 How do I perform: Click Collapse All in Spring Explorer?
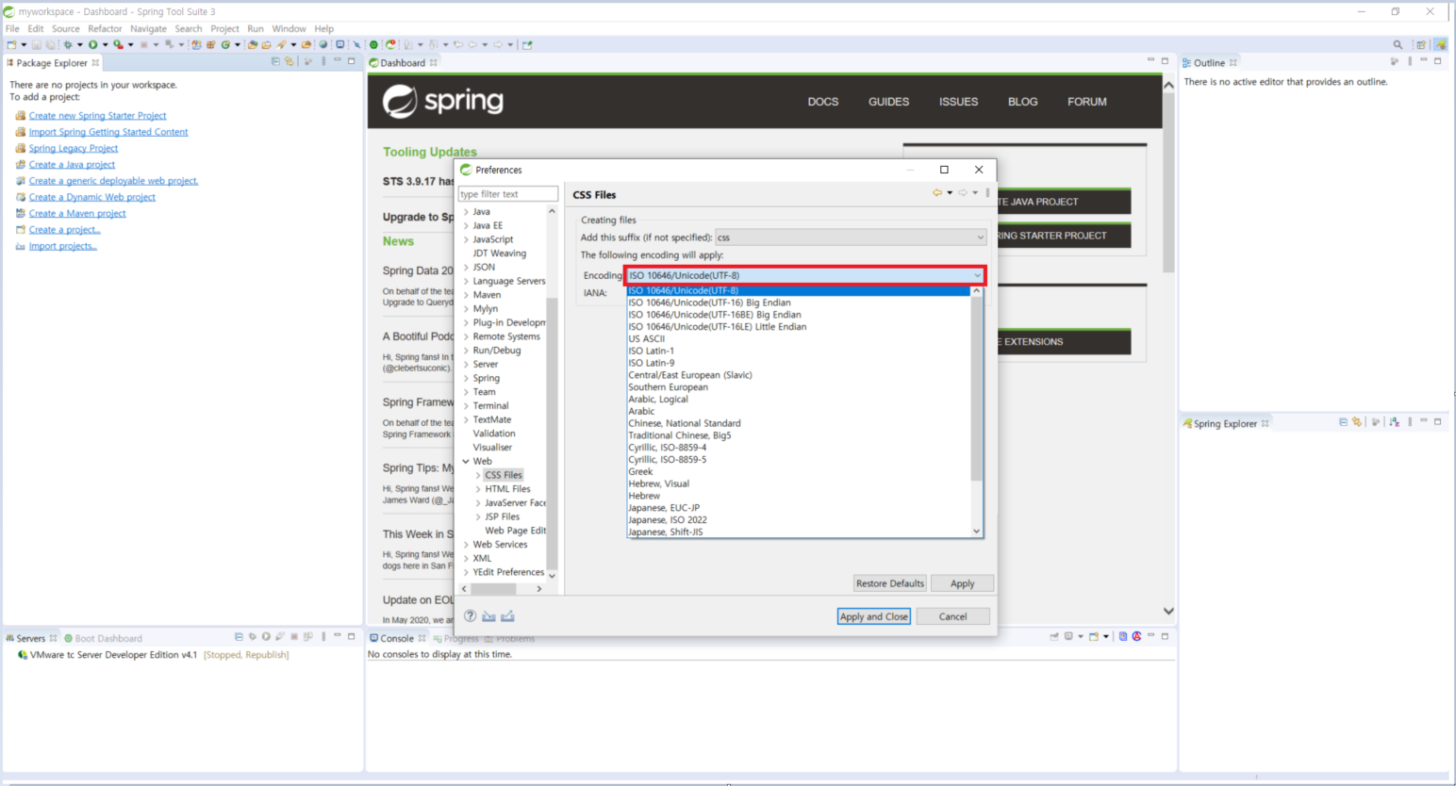(1343, 422)
